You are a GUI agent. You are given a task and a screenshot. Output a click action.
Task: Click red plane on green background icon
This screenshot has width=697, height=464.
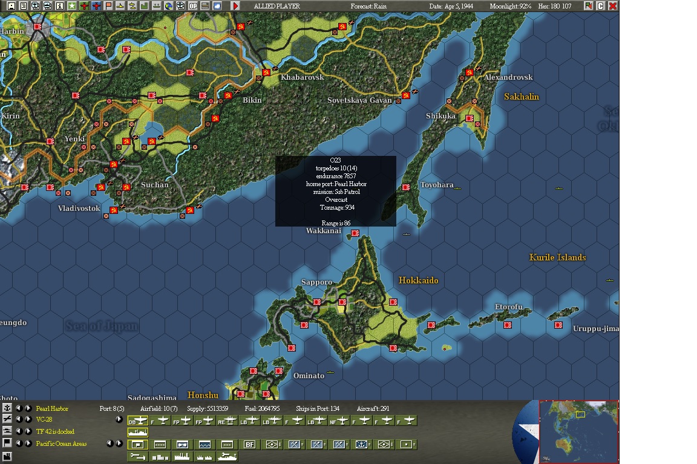(84, 6)
